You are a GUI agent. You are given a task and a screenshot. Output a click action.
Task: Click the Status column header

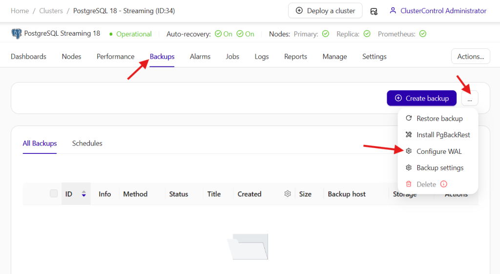(x=179, y=194)
